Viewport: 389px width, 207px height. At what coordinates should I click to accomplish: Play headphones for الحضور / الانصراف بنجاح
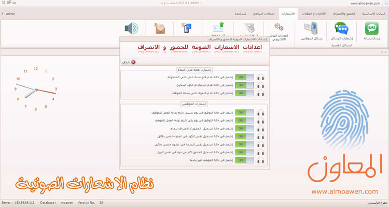[260, 128]
